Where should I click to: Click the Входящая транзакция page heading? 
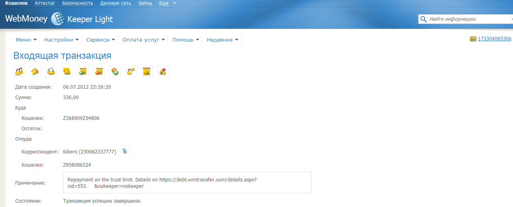(x=62, y=56)
